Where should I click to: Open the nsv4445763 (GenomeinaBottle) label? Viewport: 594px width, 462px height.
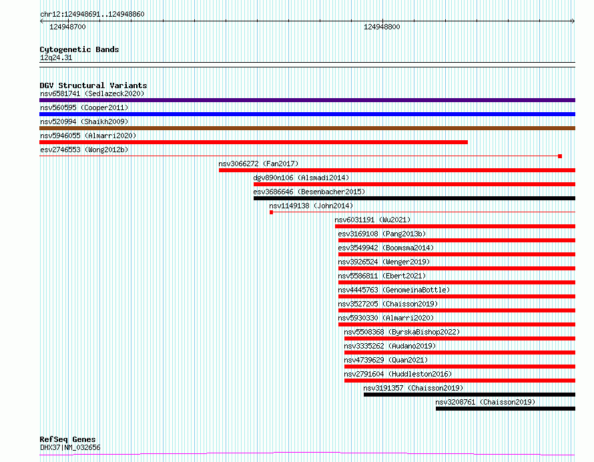[x=394, y=290]
